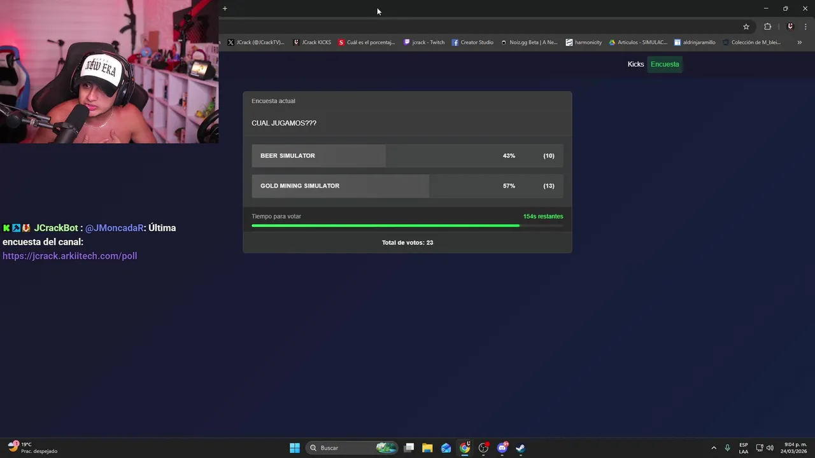Open the harmonicity bookmark
This screenshot has width=815, height=458.
point(584,43)
